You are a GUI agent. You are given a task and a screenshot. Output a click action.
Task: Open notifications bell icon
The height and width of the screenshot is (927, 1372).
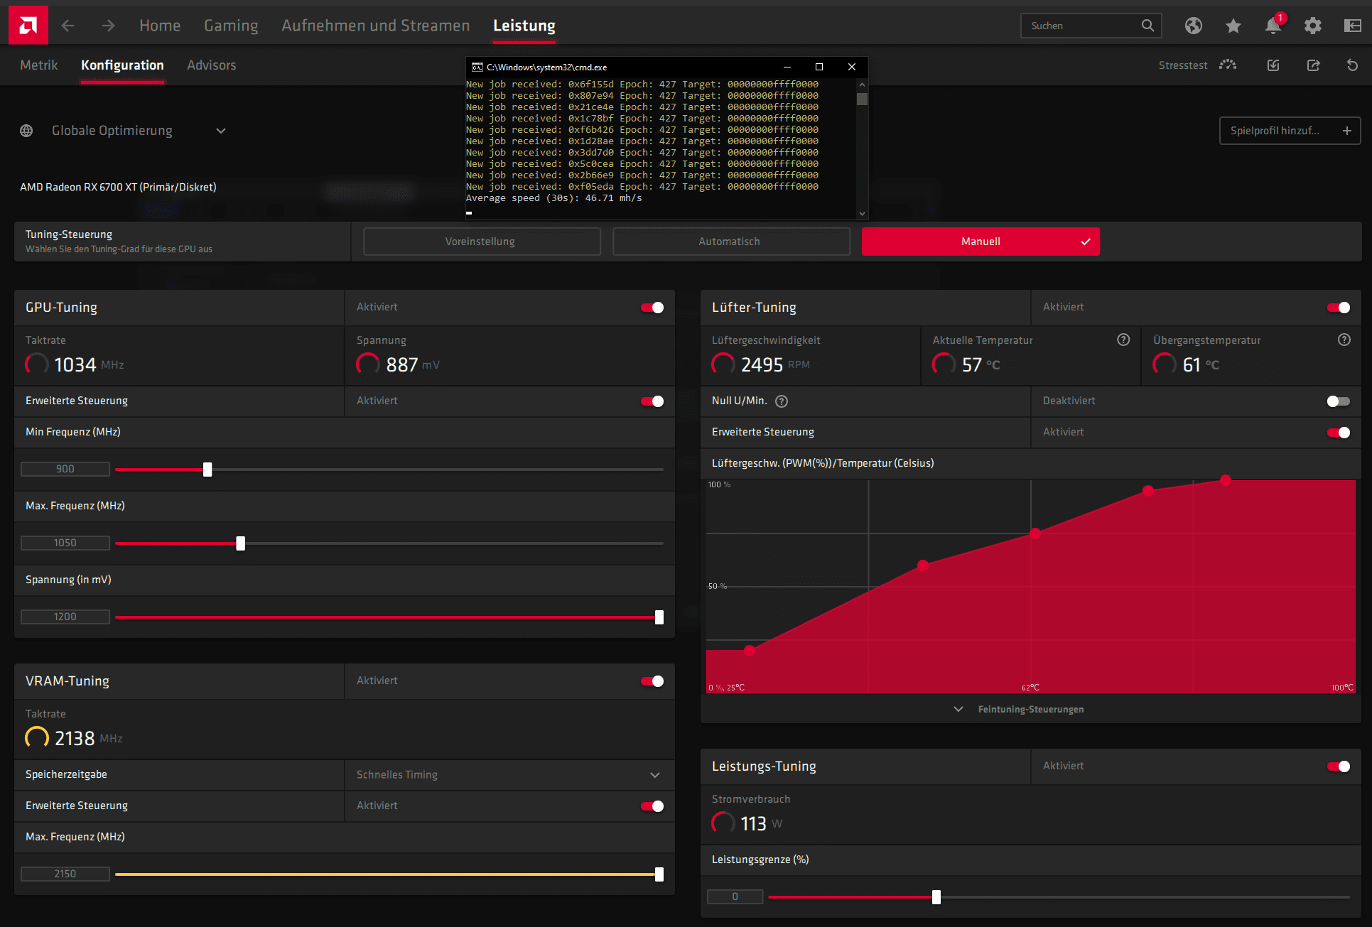coord(1273,26)
